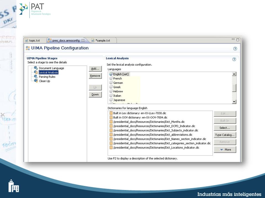The width and height of the screenshot is (265, 198).
Task: Select the Lexical Analysis pipeline stage
Action: coord(49,72)
